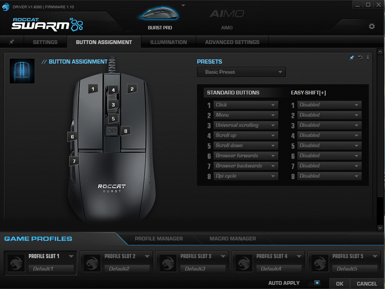This screenshot has height=289, width=385.
Task: Open the info icon in the panel
Action: point(368,58)
